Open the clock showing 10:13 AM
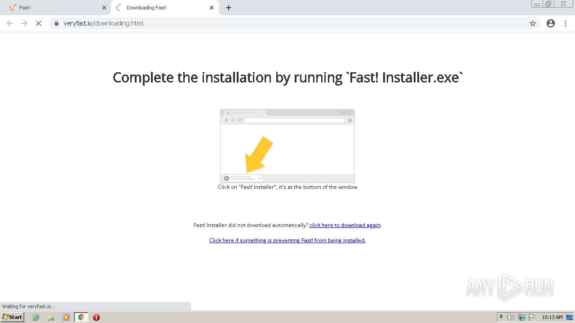The image size is (575, 323). pos(552,317)
